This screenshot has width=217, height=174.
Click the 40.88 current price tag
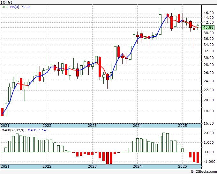click(x=208, y=27)
